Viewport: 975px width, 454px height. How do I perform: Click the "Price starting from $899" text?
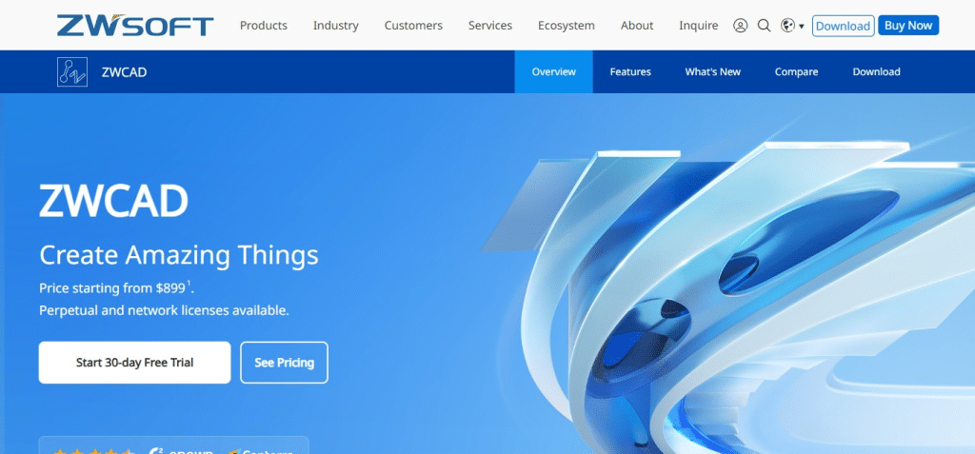pos(117,288)
